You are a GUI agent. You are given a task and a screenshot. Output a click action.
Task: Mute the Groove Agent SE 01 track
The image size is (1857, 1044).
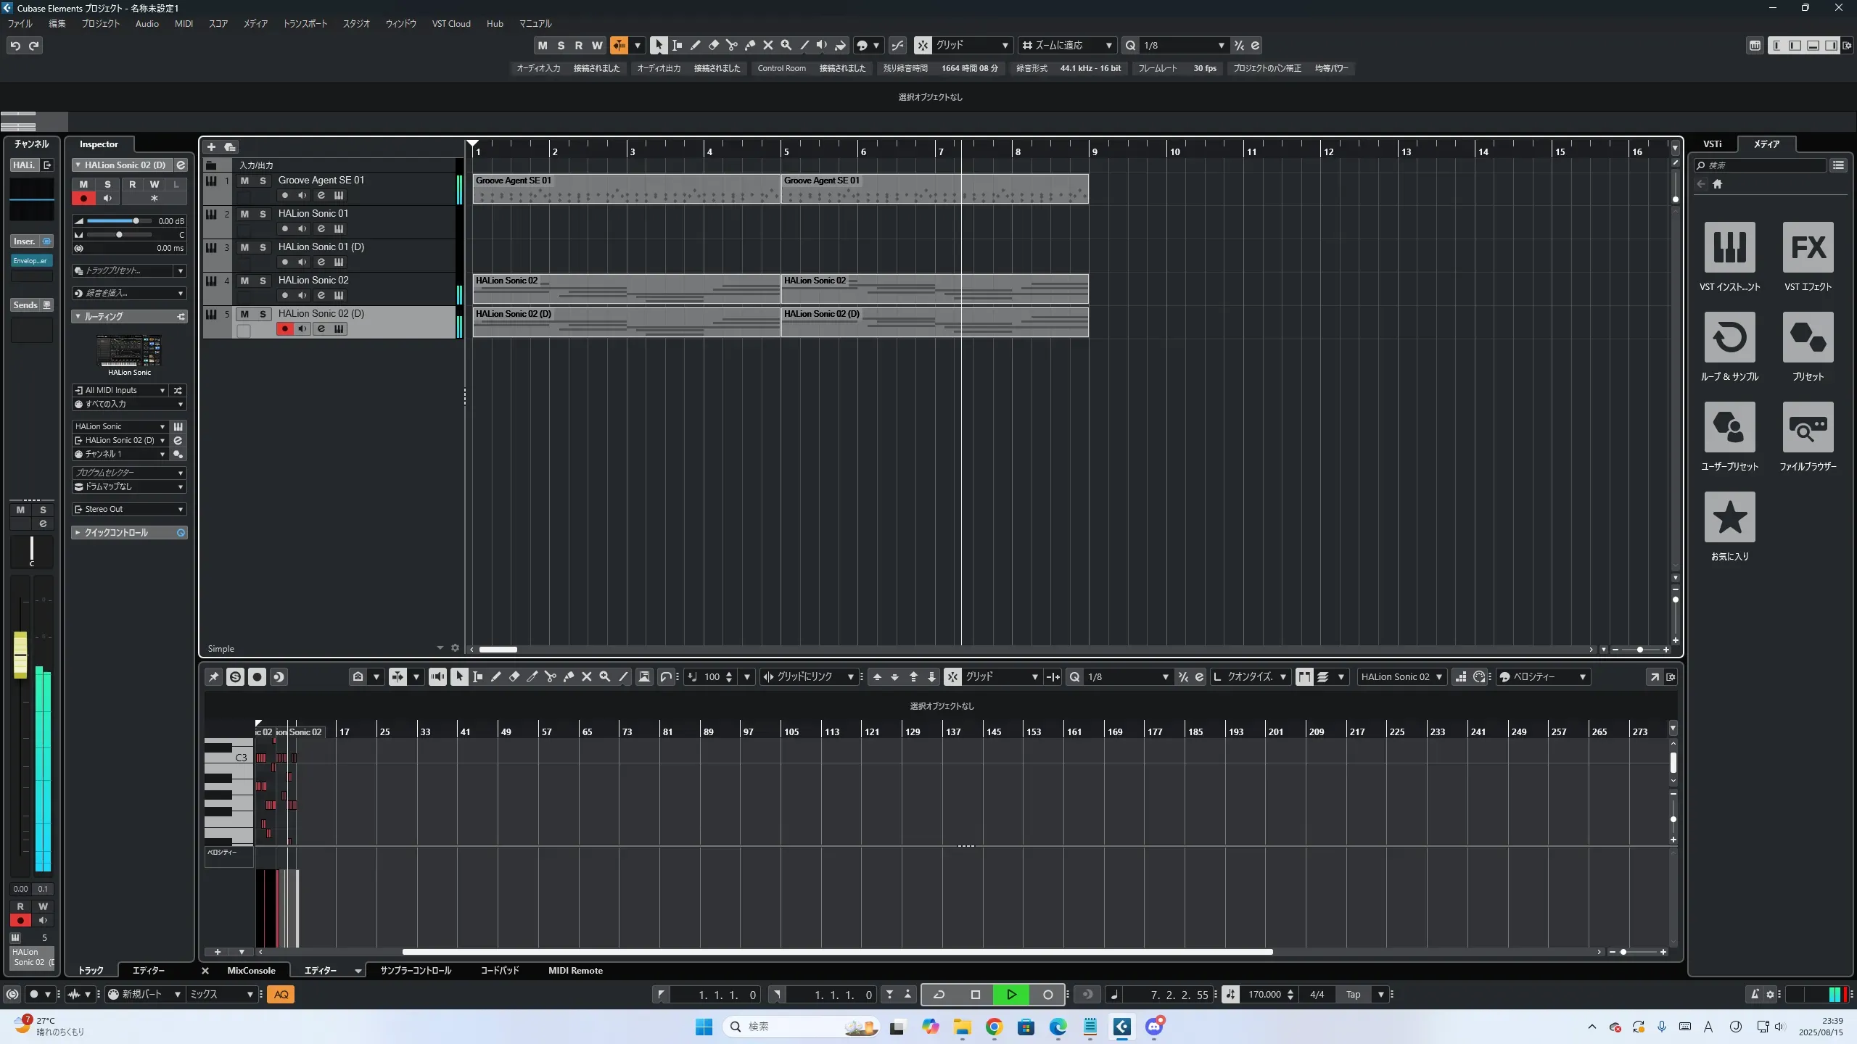point(244,181)
